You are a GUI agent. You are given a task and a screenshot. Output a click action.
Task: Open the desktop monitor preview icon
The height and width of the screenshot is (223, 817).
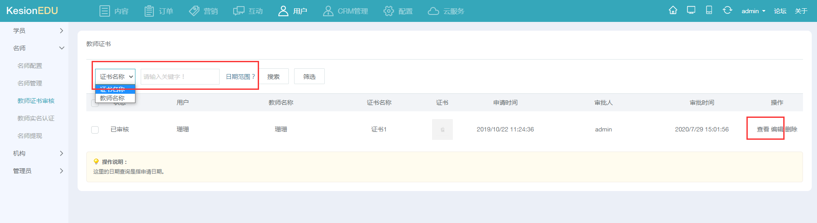coord(691,10)
